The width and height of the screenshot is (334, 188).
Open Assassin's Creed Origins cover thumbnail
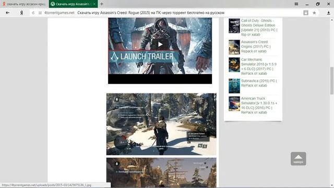click(x=234, y=47)
